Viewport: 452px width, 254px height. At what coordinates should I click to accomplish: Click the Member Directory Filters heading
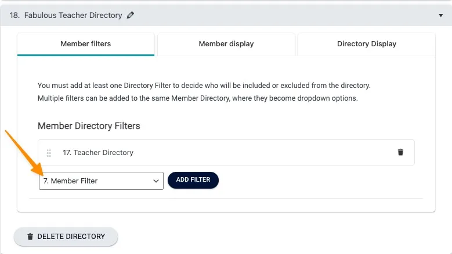pos(89,126)
